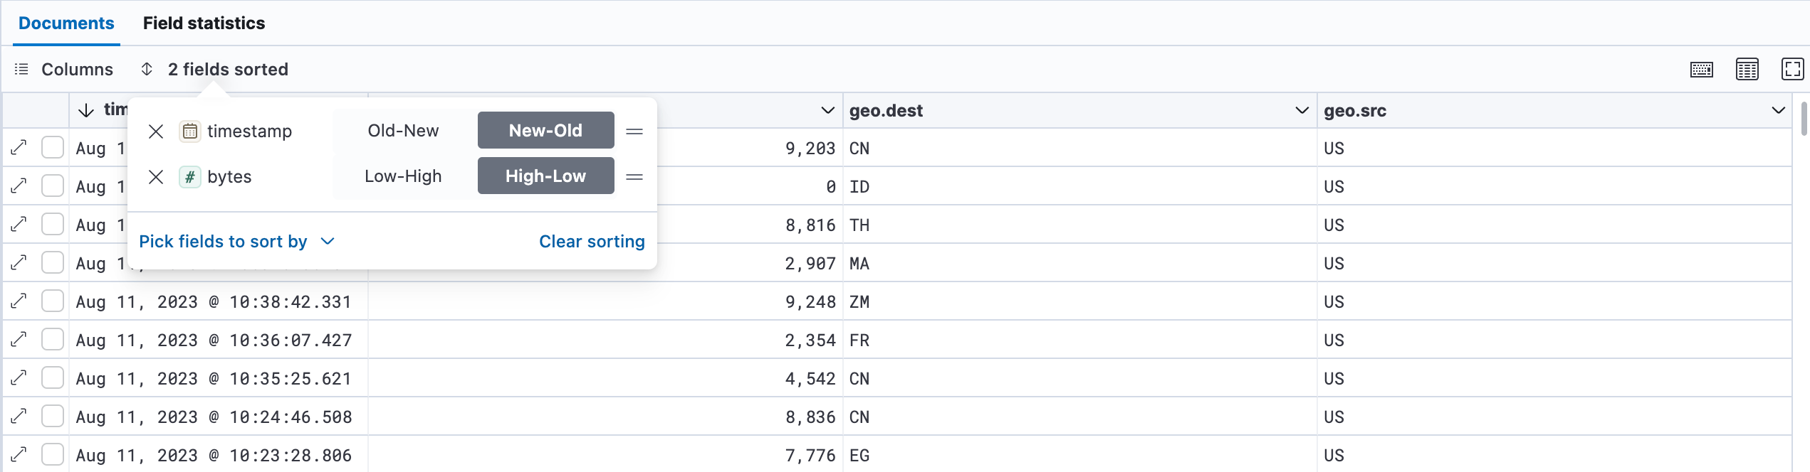Toggle the 2 fields sorted popover
Image resolution: width=1810 pixels, height=472 pixels.
click(x=214, y=69)
